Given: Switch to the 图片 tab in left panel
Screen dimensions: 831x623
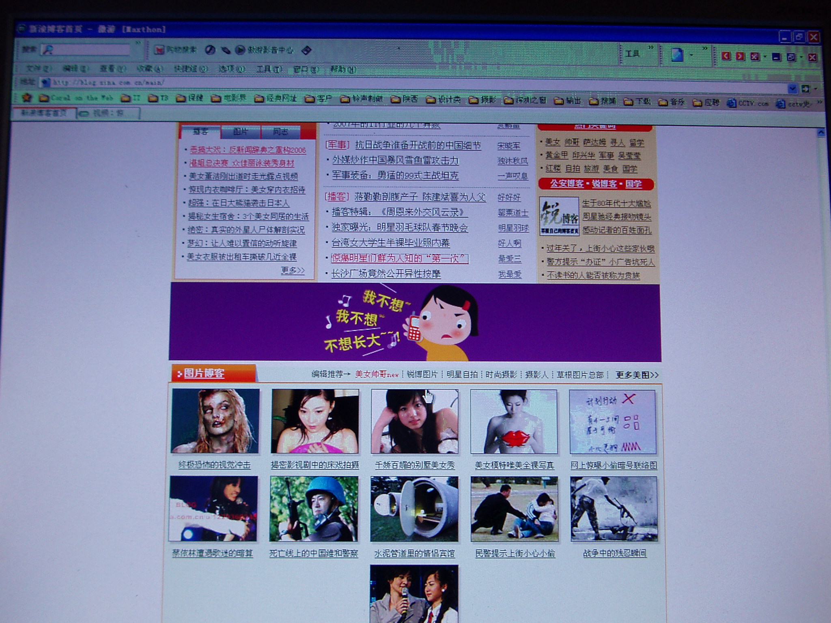Looking at the screenshot, I should [240, 132].
